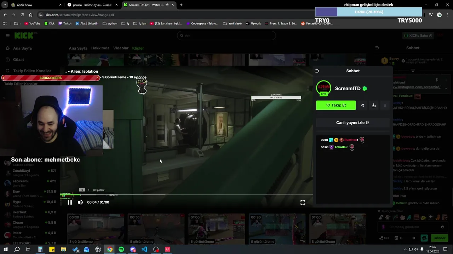Click KICKs Satın Al button
The height and width of the screenshot is (254, 453).
click(418, 36)
